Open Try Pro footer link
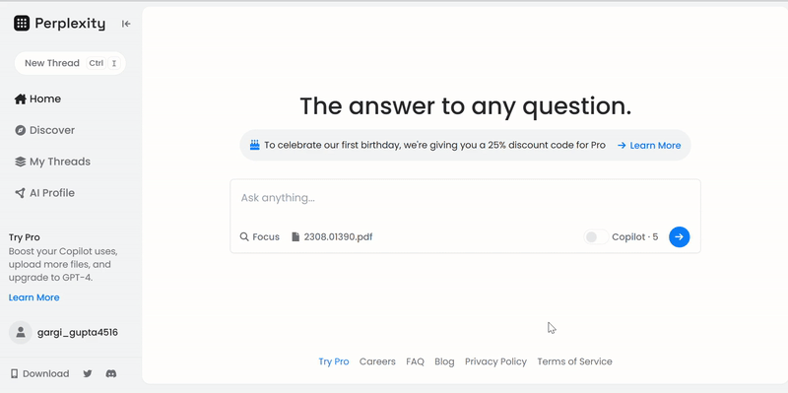Image resolution: width=788 pixels, height=393 pixels. click(334, 361)
